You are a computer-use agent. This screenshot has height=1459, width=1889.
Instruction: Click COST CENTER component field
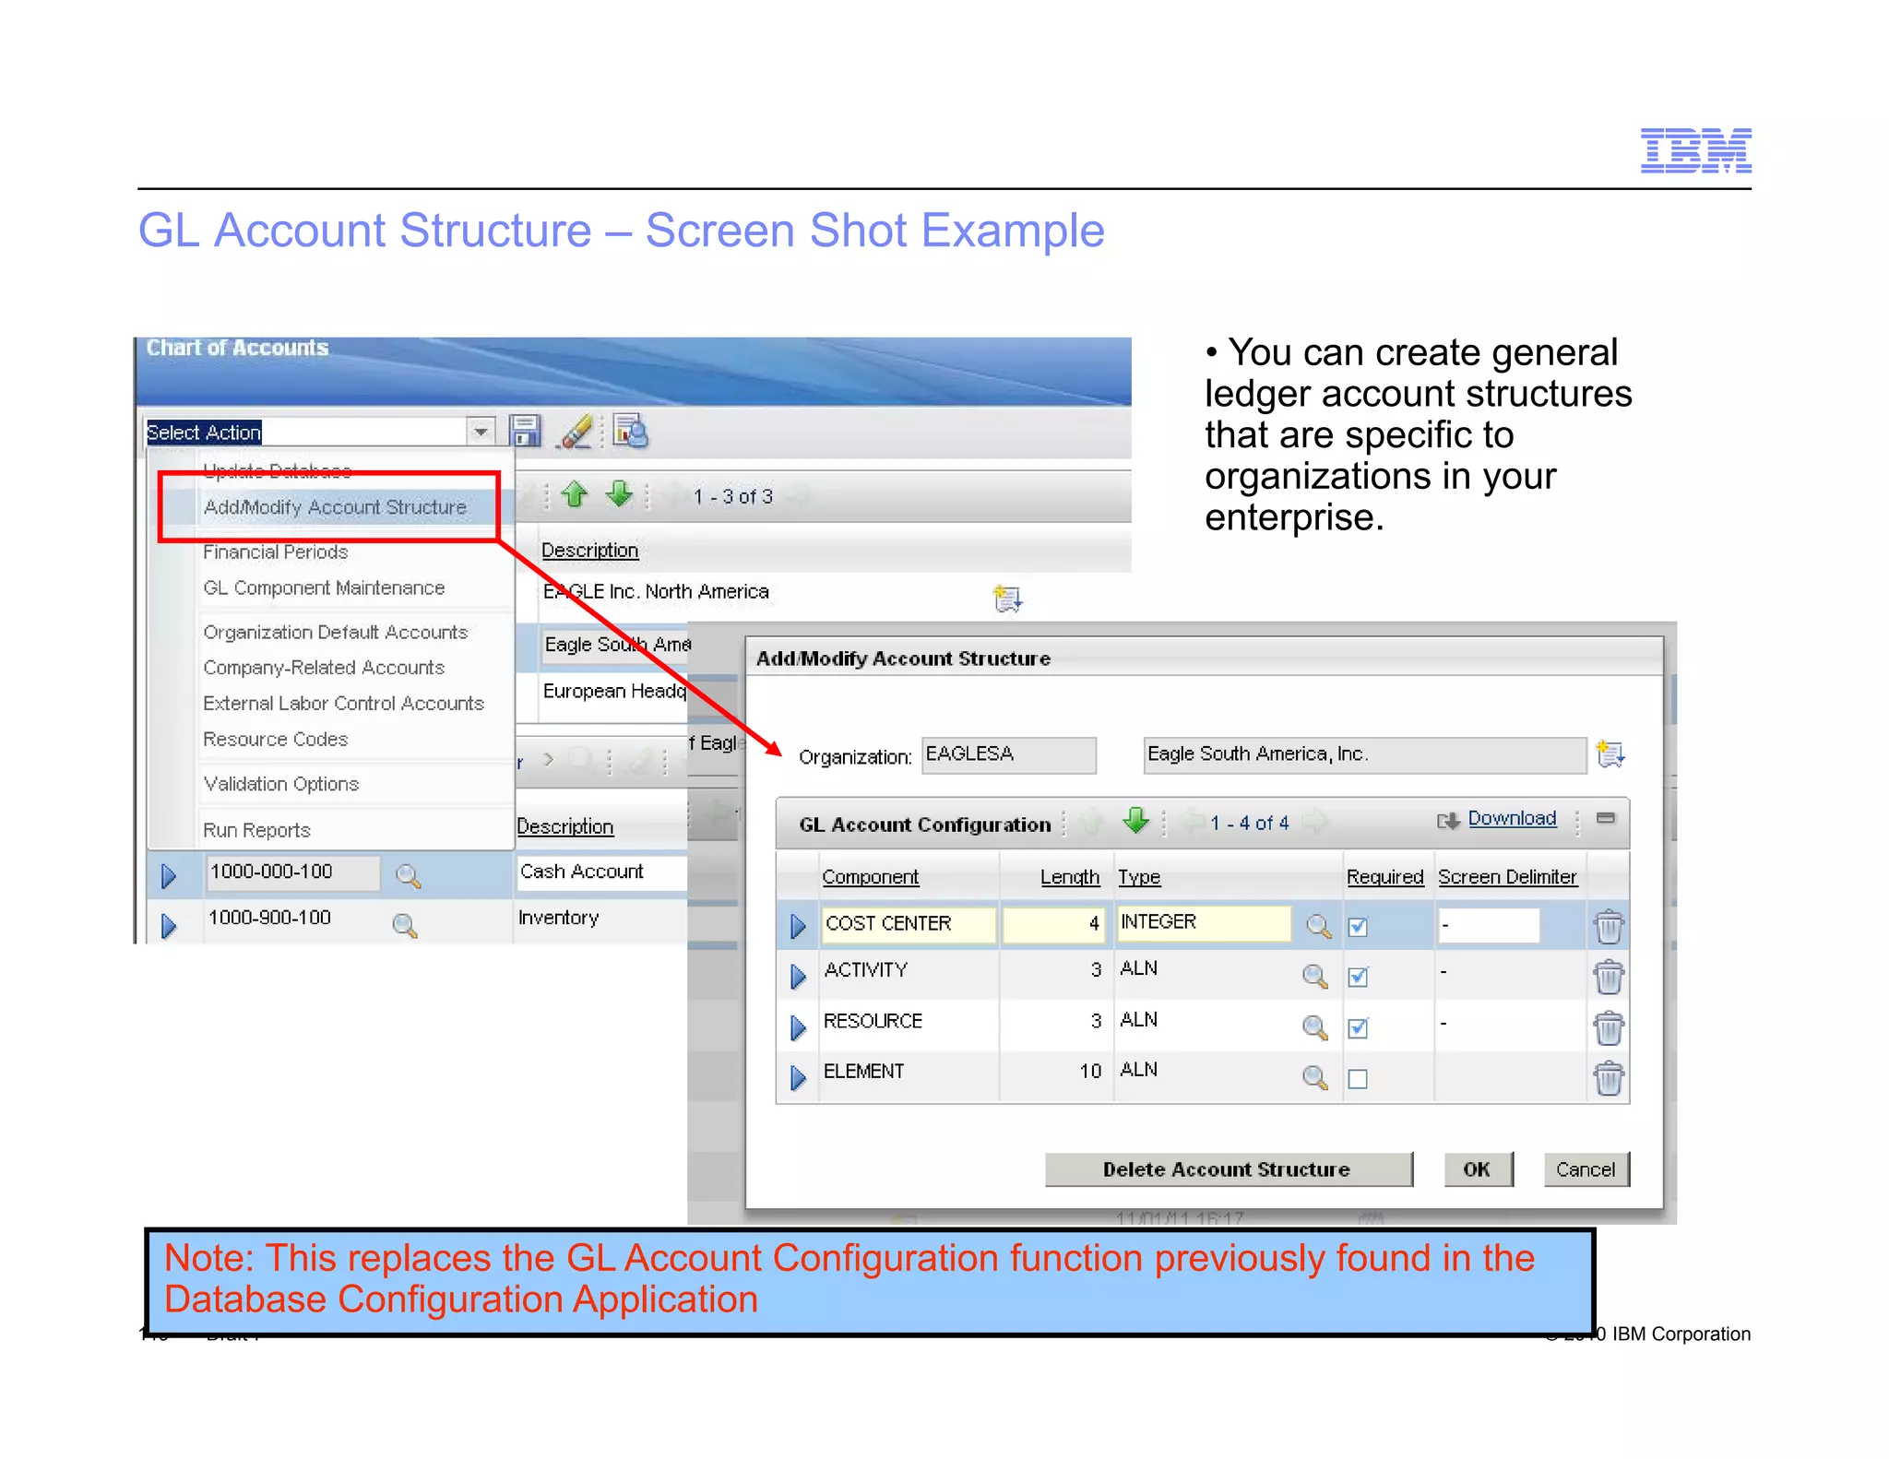pos(908,924)
